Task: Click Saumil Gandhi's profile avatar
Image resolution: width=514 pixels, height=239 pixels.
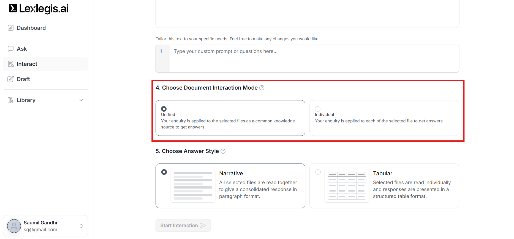Action: pos(14,226)
